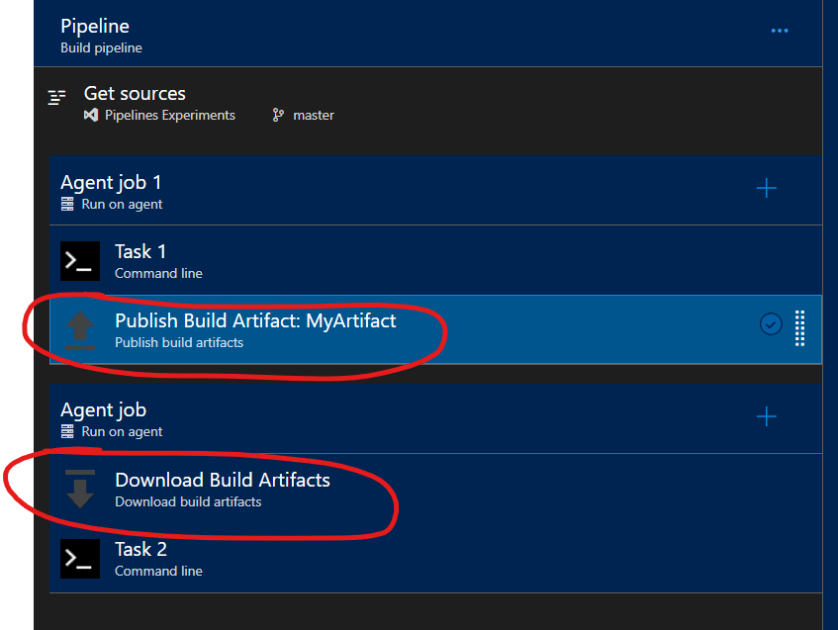Click Run on agent under Agent job 1
Viewport: 838px width, 630px height.
pyautogui.click(x=122, y=205)
